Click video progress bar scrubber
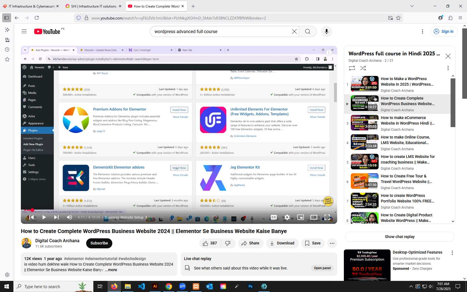 click(x=32, y=210)
